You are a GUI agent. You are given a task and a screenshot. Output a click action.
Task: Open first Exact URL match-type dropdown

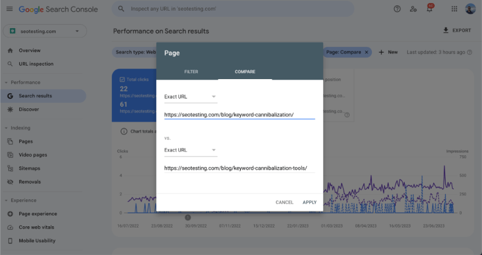coord(190,97)
